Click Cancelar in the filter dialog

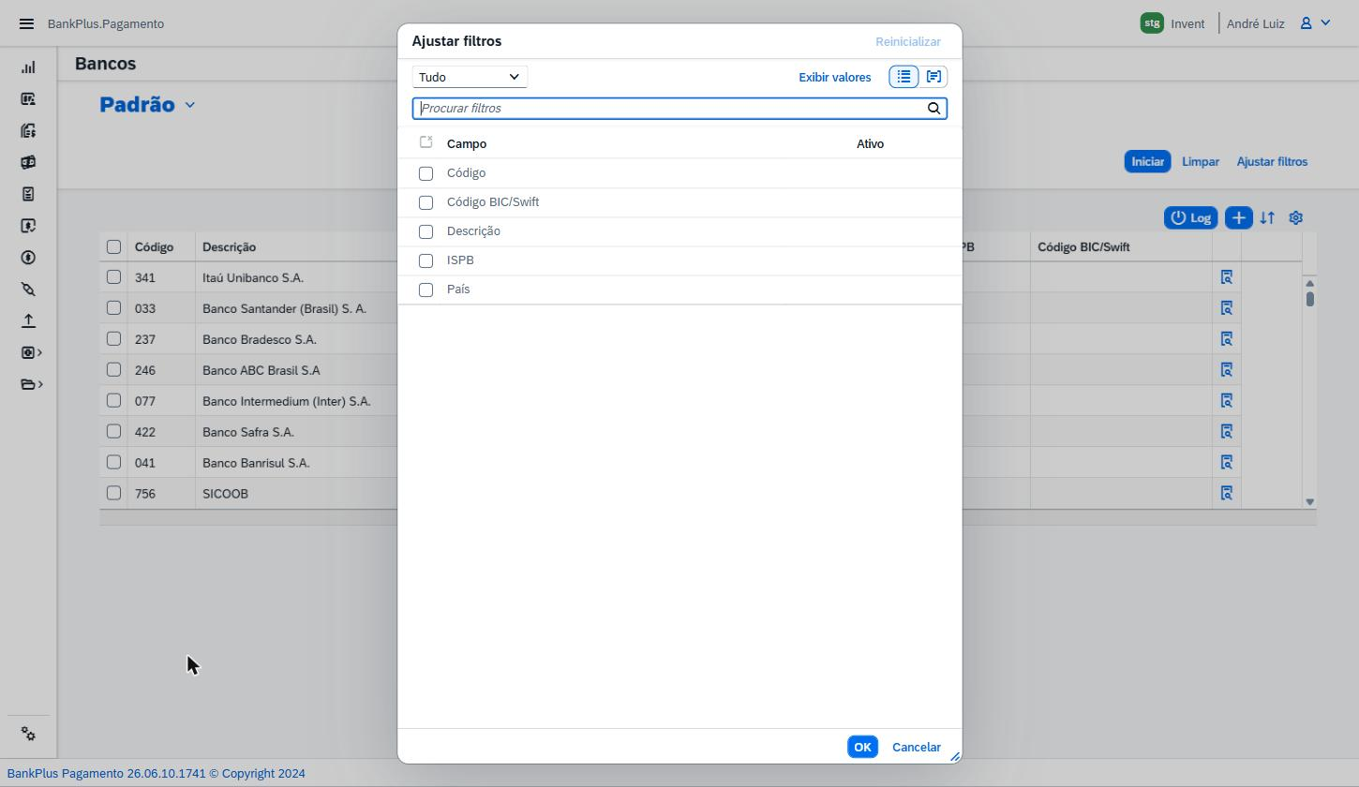917,747
